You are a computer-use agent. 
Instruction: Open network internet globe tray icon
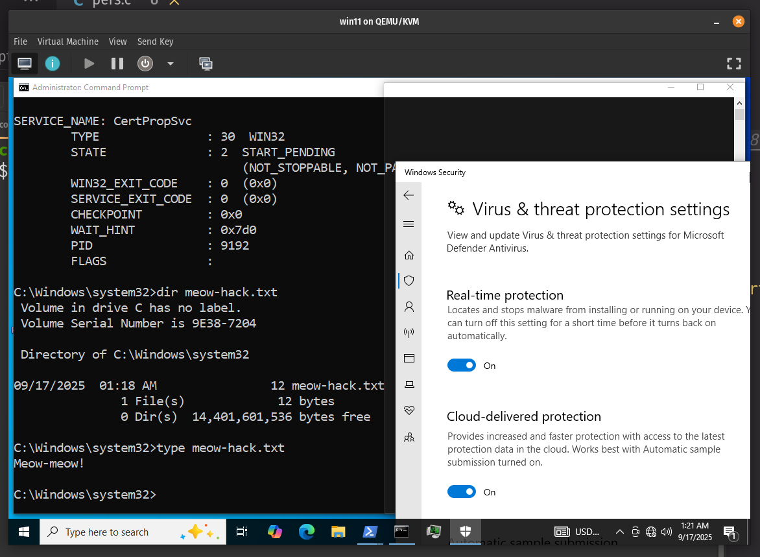coord(651,532)
